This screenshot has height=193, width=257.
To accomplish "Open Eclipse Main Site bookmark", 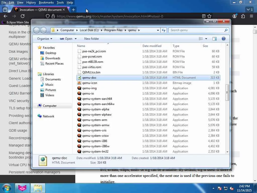I will [16, 22].
